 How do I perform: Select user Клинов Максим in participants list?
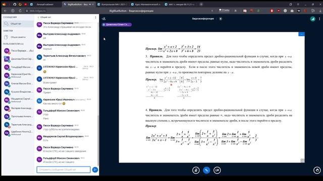point(19,83)
